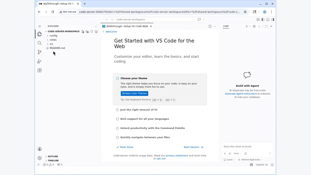Open the Auto model picker dropdown
The width and height of the screenshot is (311, 175).
(237, 153)
